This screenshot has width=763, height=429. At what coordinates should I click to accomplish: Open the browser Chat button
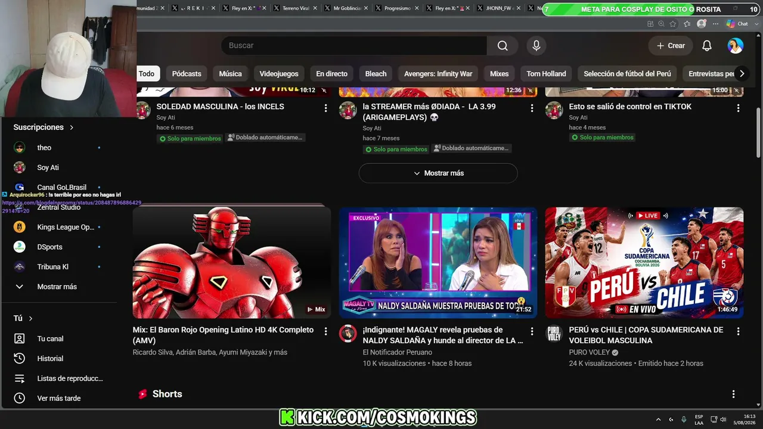click(737, 24)
